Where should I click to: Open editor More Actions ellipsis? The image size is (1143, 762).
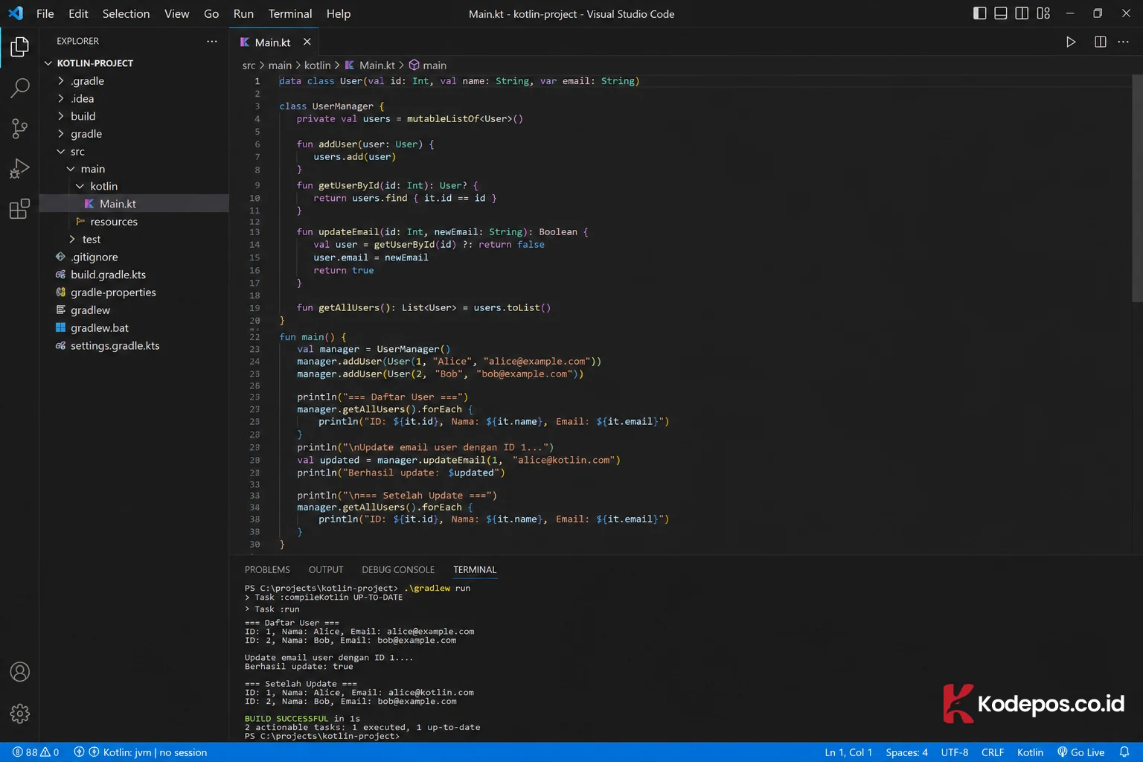[x=1124, y=42]
